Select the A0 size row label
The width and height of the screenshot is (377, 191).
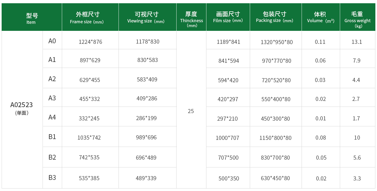pos(52,40)
